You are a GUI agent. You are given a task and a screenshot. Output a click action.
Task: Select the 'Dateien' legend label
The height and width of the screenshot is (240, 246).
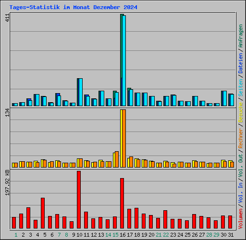point(241,63)
